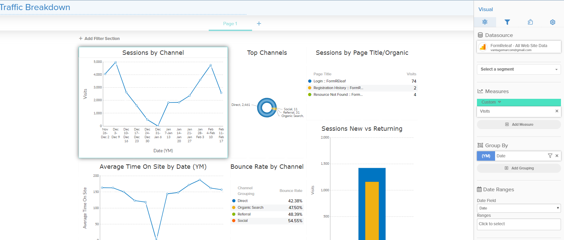Screen dimensions: 564x240
Task: Open the Date Field dropdown
Action: [x=519, y=208]
